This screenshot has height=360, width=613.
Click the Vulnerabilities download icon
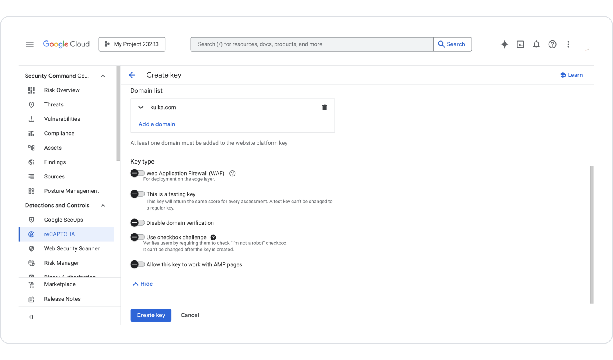[31, 119]
